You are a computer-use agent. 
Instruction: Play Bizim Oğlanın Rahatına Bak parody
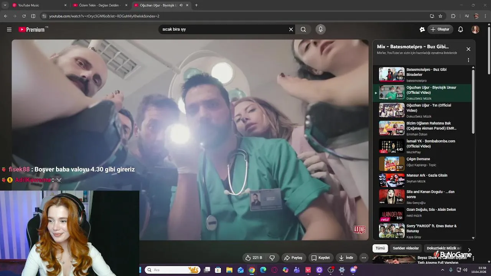[x=422, y=128]
